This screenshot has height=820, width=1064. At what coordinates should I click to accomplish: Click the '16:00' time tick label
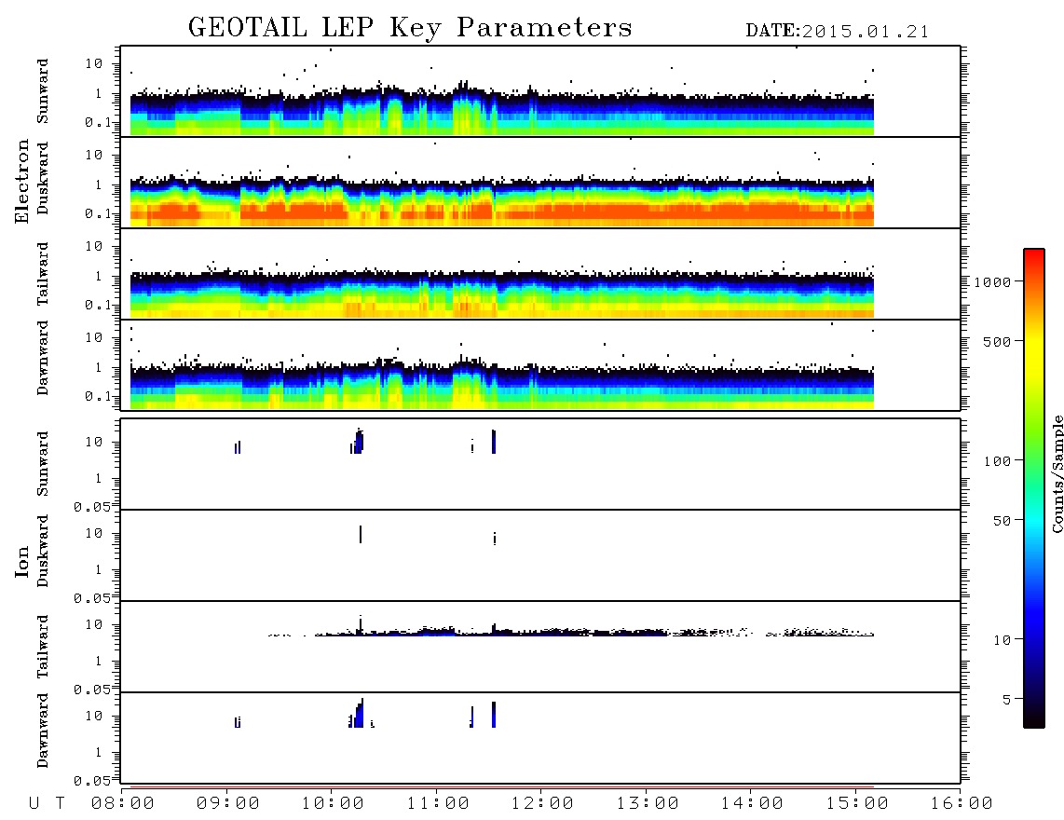(x=962, y=803)
